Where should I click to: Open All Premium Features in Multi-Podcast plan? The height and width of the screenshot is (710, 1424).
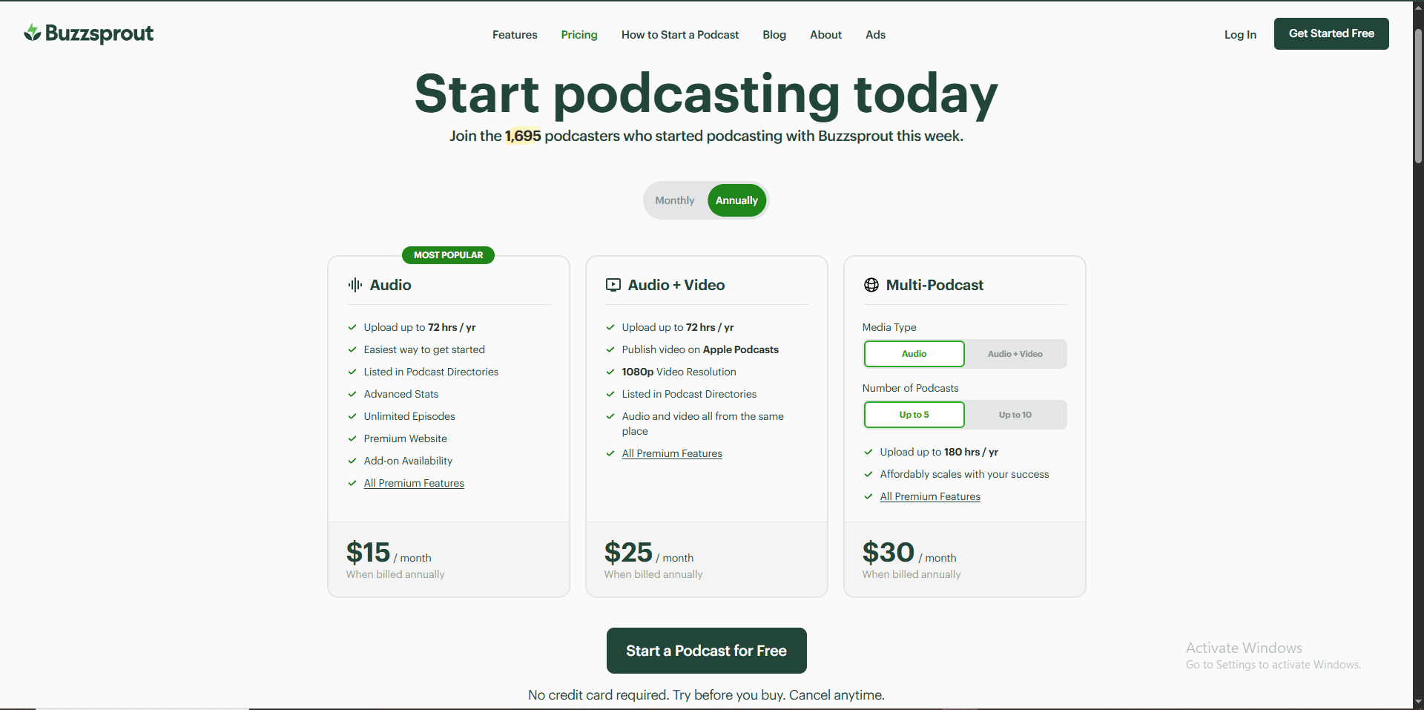[x=930, y=496]
